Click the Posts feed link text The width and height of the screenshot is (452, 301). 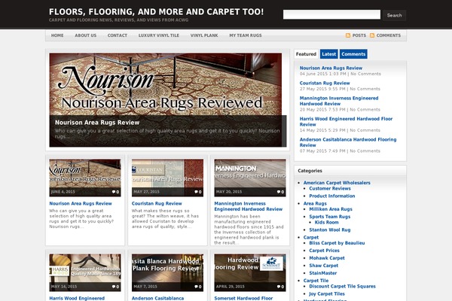[359, 35]
